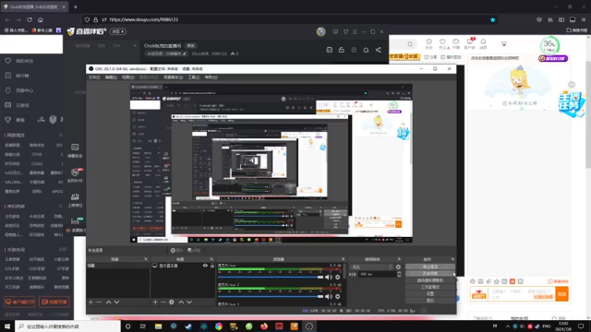Click the 工作室模式 (Studio Mode) button
The image size is (591, 332).
(x=430, y=287)
